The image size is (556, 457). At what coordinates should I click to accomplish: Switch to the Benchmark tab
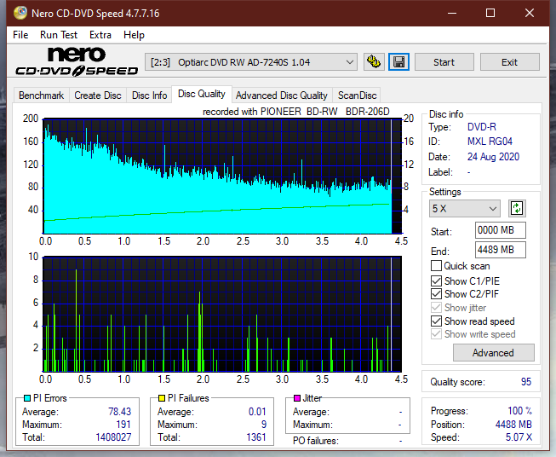(x=42, y=95)
